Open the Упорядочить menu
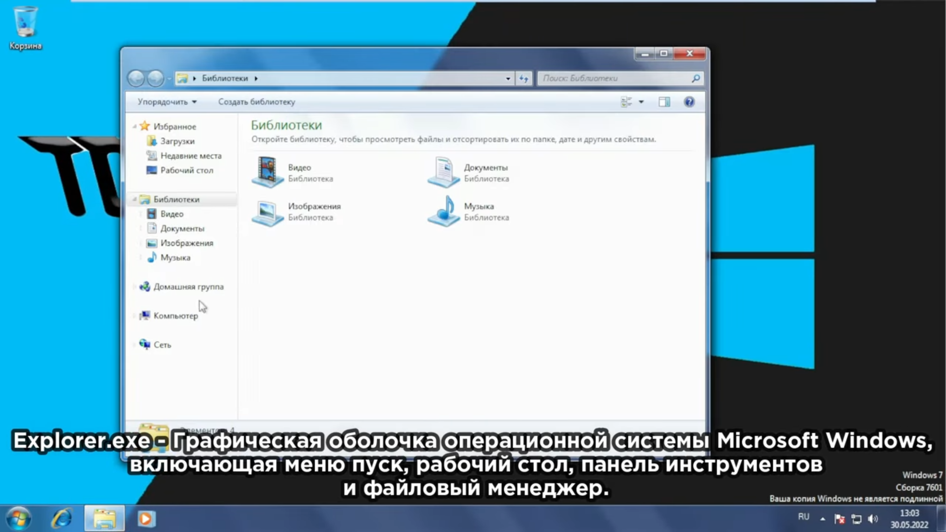 167,102
